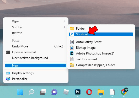Click the Bitmap image icon
The height and width of the screenshot is (98, 139).
point(72,48)
